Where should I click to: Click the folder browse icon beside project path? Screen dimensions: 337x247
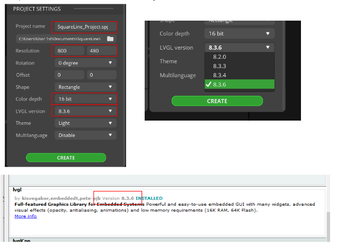coord(110,39)
